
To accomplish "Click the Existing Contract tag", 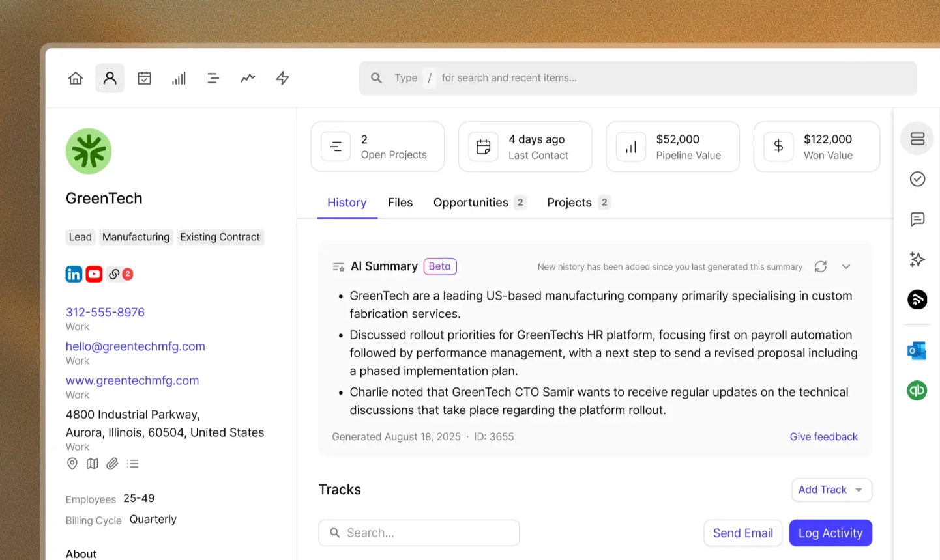I will (x=220, y=237).
